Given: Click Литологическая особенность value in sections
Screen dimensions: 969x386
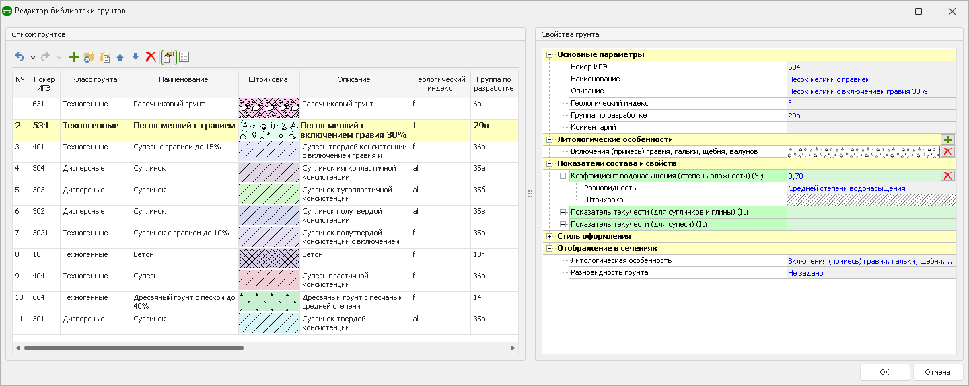Looking at the screenshot, I should pyautogui.click(x=871, y=260).
